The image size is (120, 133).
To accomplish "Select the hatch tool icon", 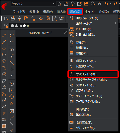I will (4, 126).
